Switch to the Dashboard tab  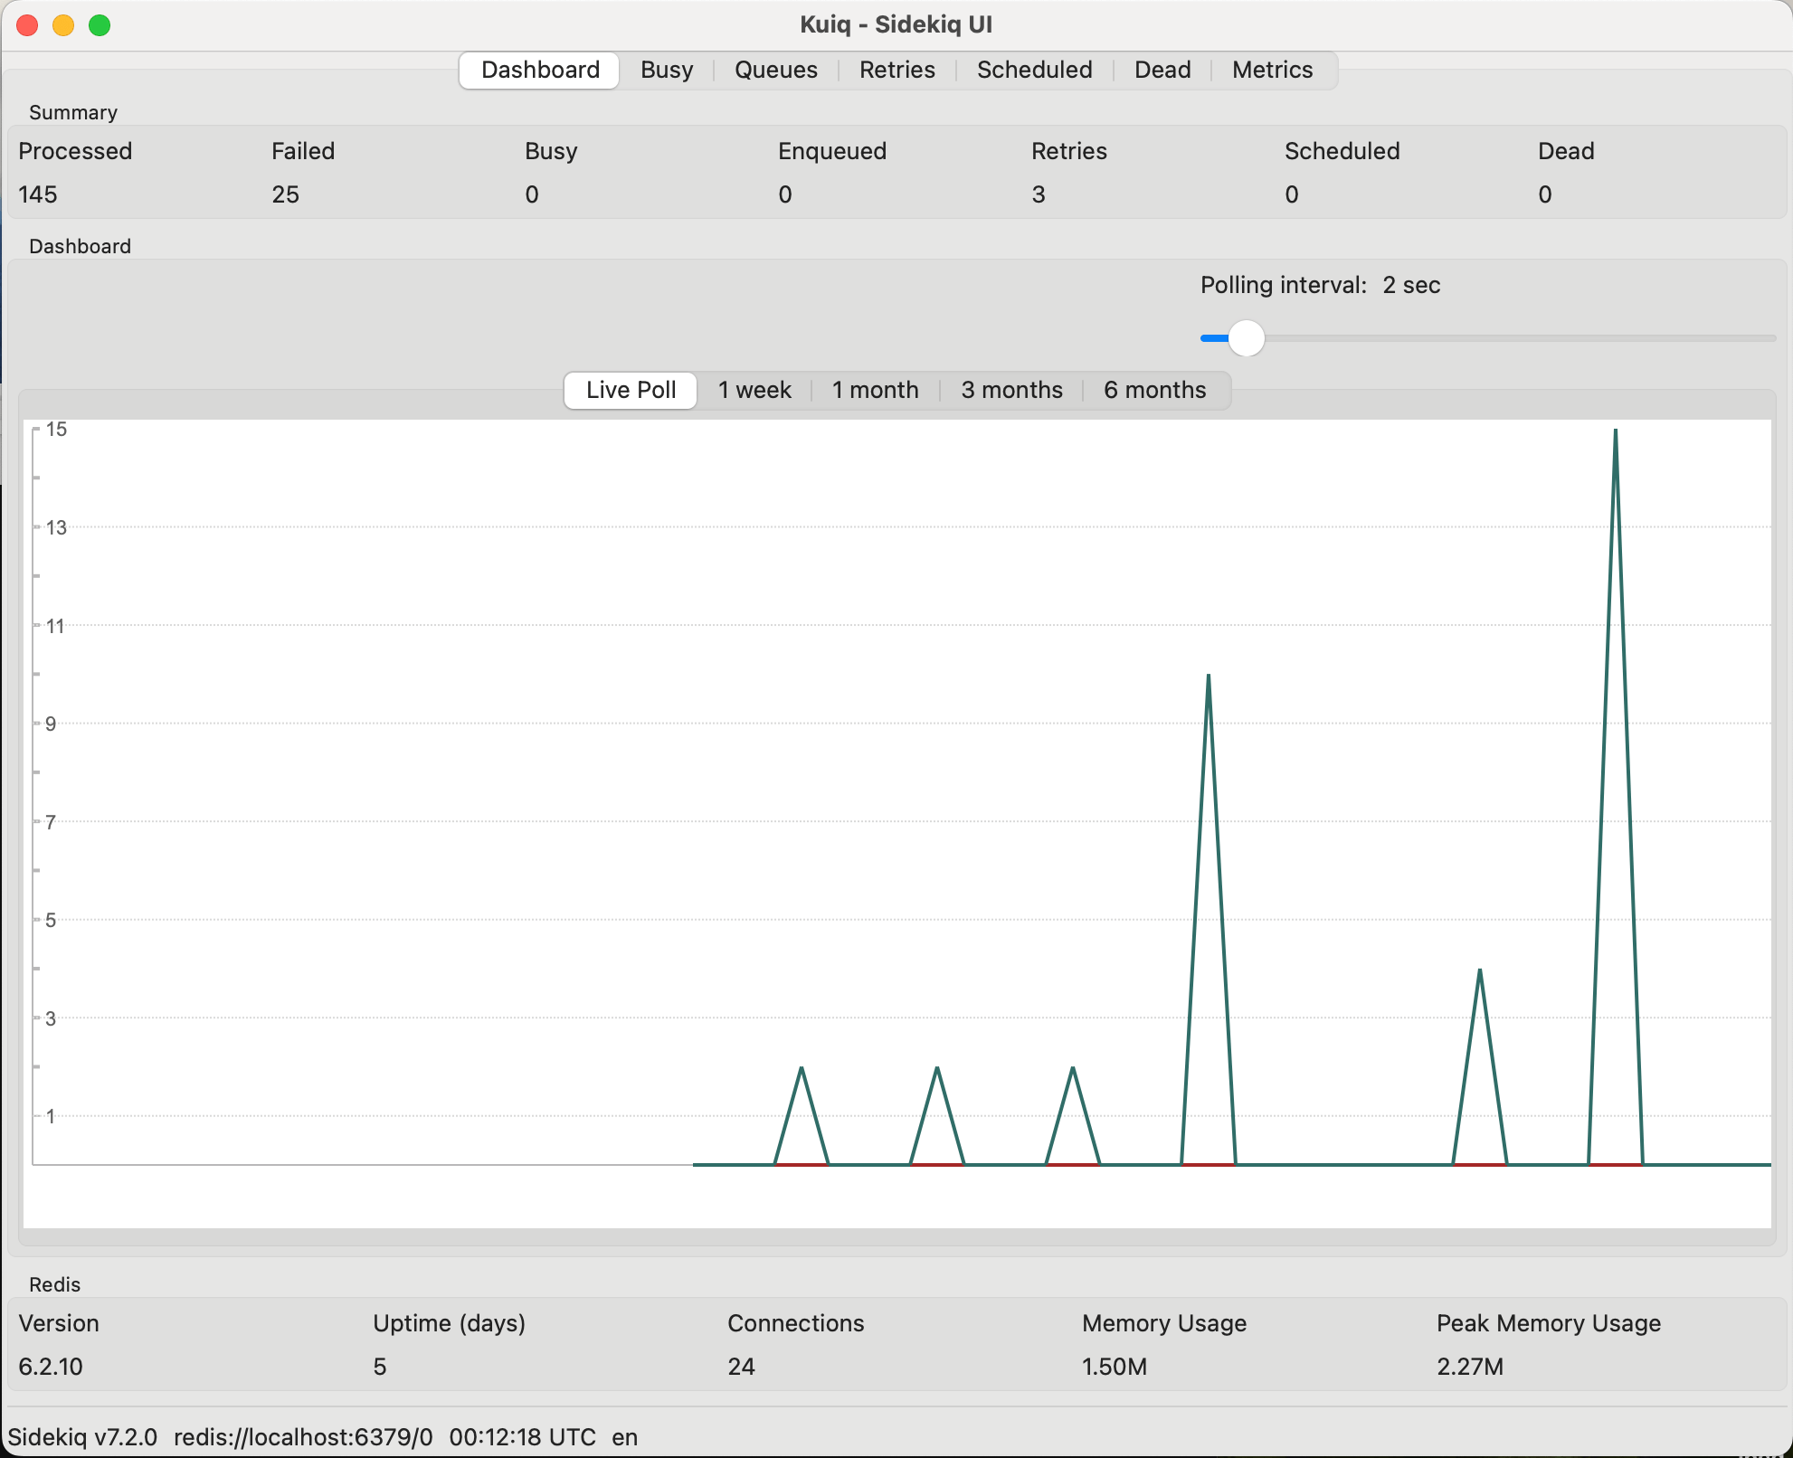click(x=539, y=70)
